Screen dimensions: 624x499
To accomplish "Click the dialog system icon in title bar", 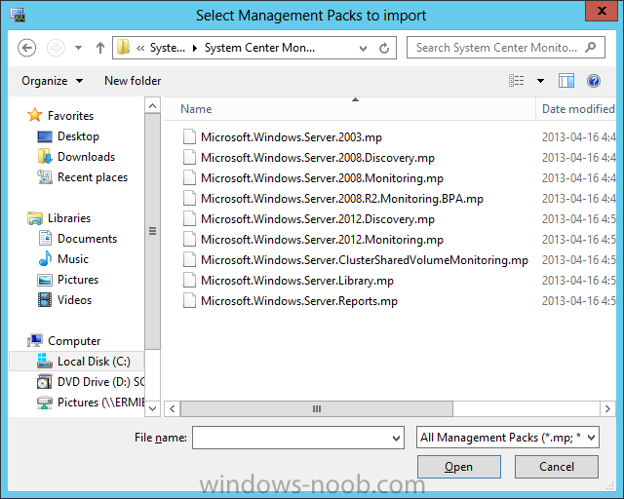I will (x=18, y=16).
